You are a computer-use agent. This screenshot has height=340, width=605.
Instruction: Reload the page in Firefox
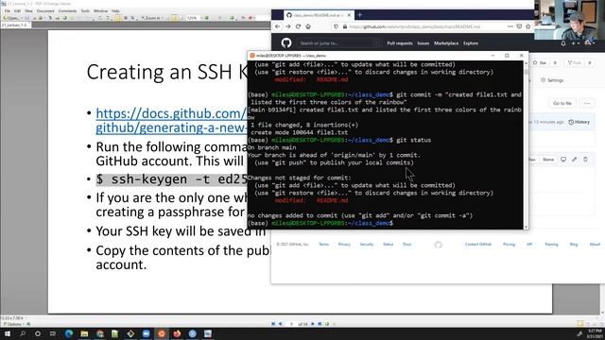click(x=298, y=26)
